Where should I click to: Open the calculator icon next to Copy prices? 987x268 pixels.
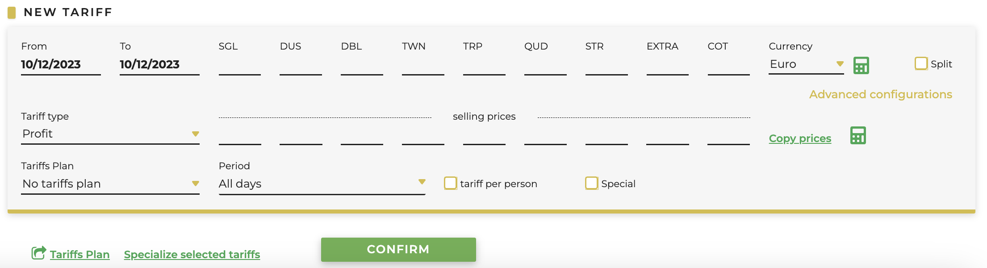point(858,135)
